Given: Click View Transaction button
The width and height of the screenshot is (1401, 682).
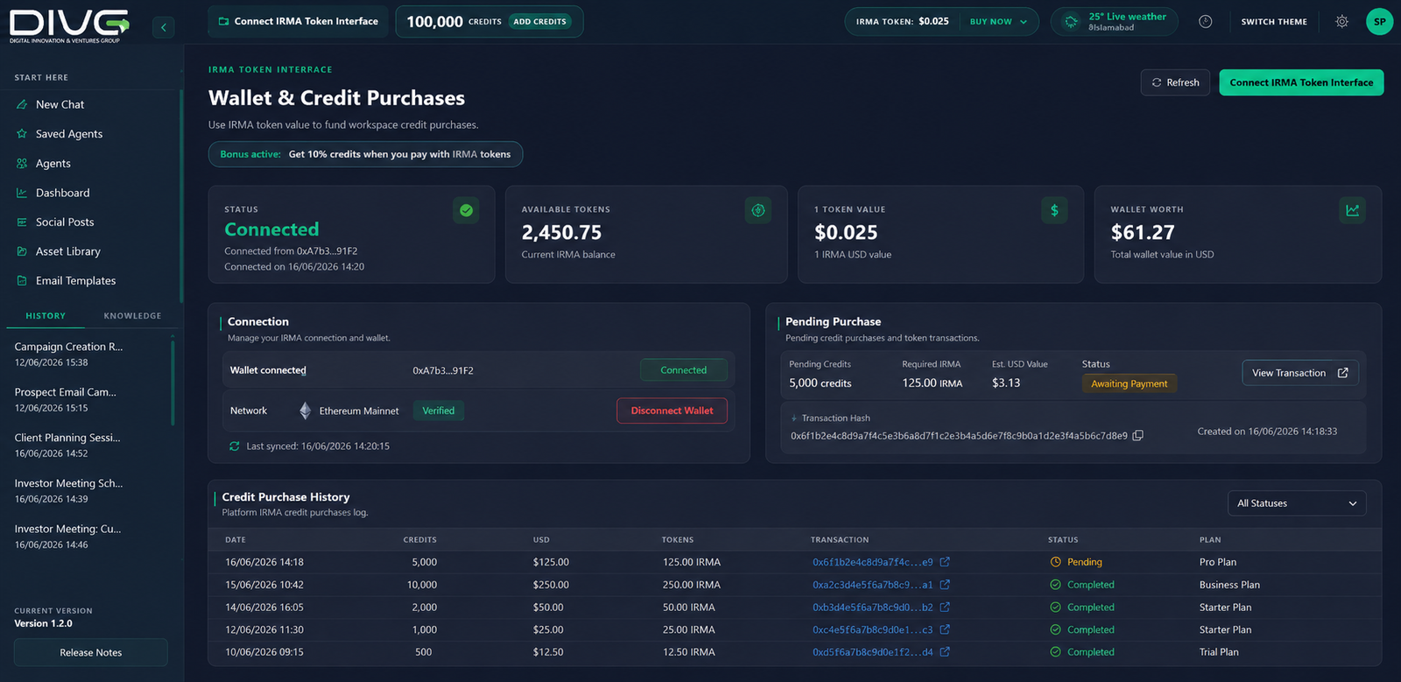Looking at the screenshot, I should [x=1300, y=373].
